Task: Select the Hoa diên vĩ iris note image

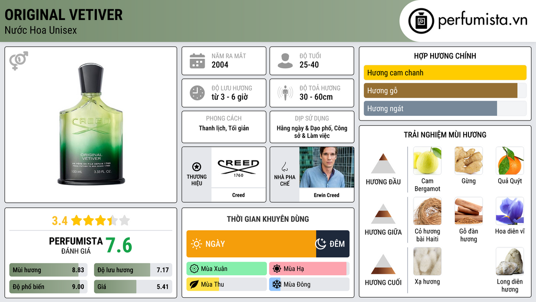Action: pos(510,211)
